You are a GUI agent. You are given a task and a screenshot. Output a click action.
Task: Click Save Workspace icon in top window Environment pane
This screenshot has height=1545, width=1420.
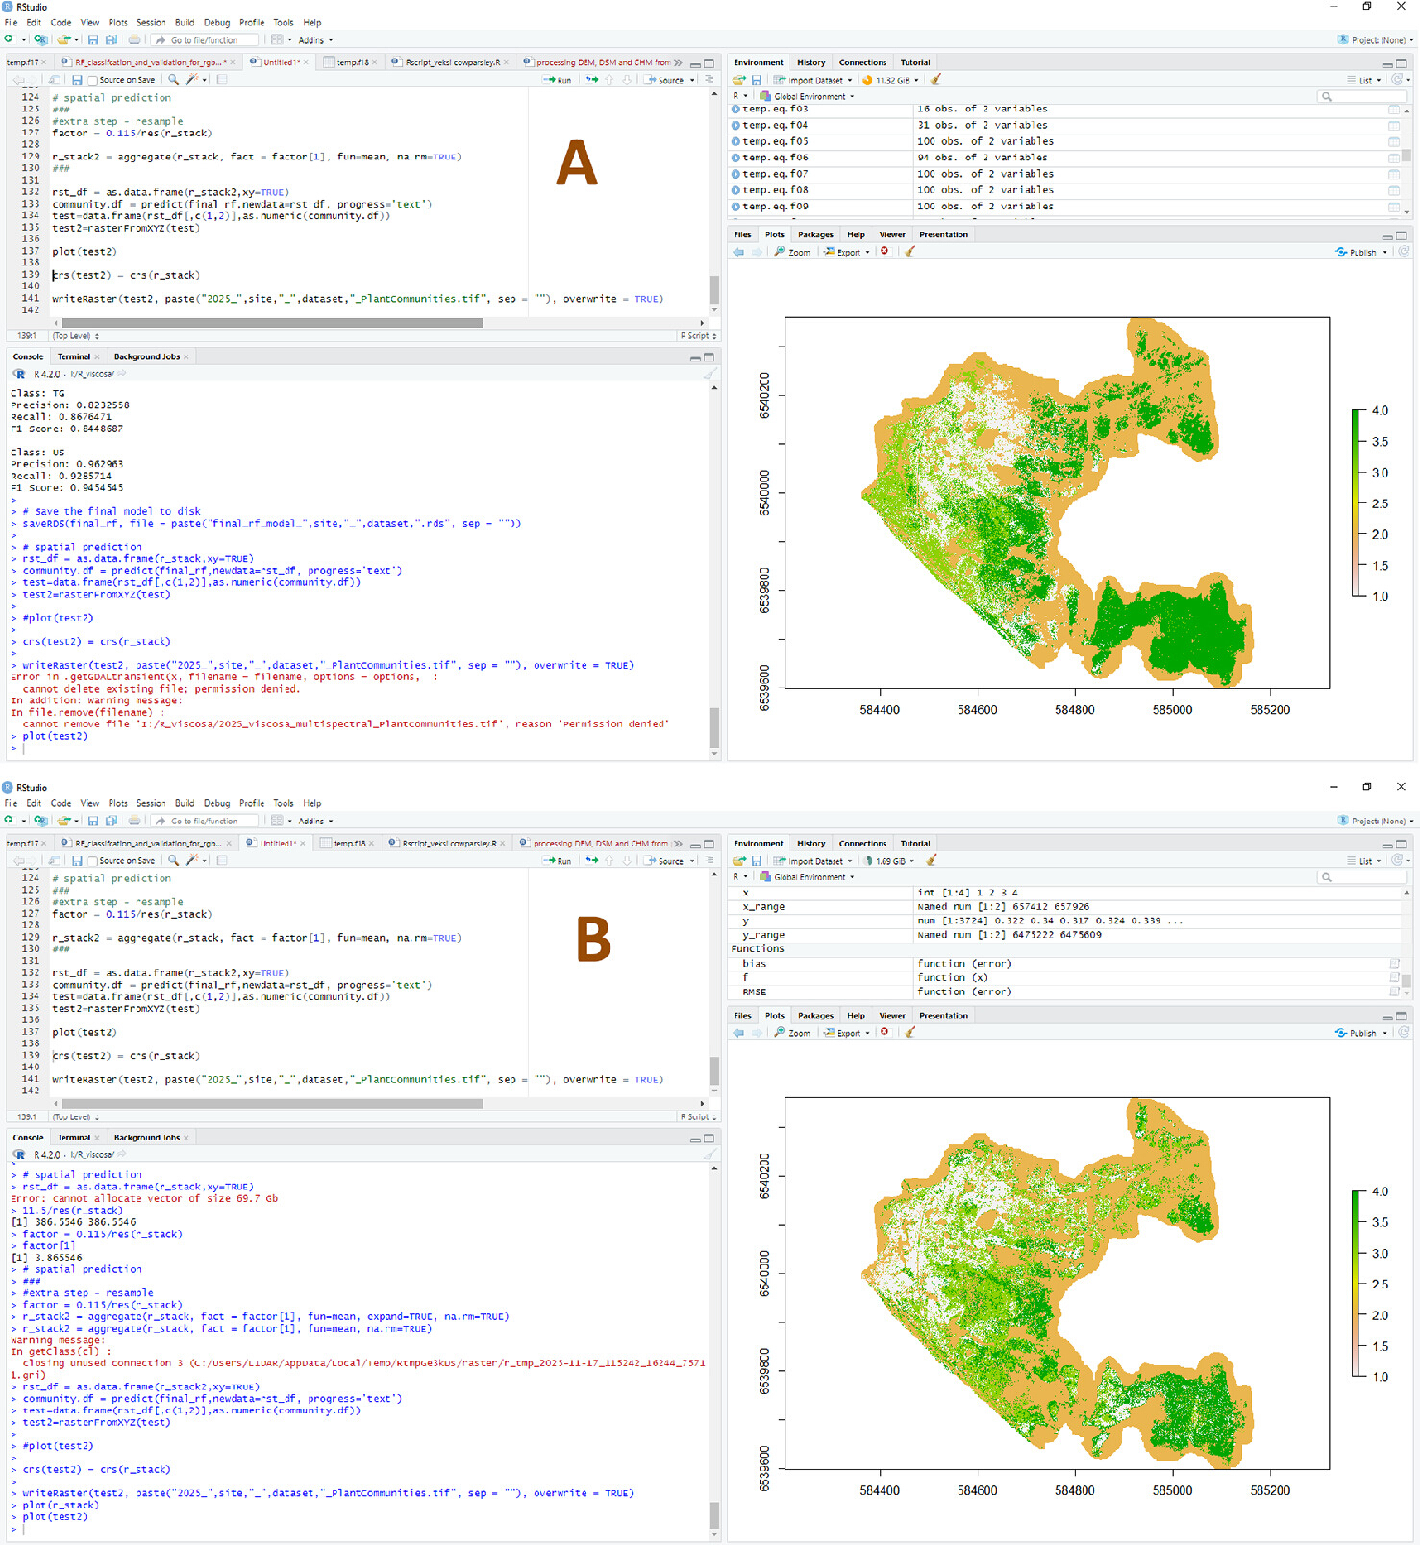tap(757, 80)
